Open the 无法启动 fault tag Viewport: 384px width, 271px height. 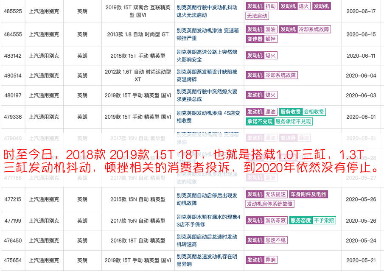(257, 16)
